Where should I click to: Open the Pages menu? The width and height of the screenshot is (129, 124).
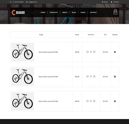(x=83, y=12)
